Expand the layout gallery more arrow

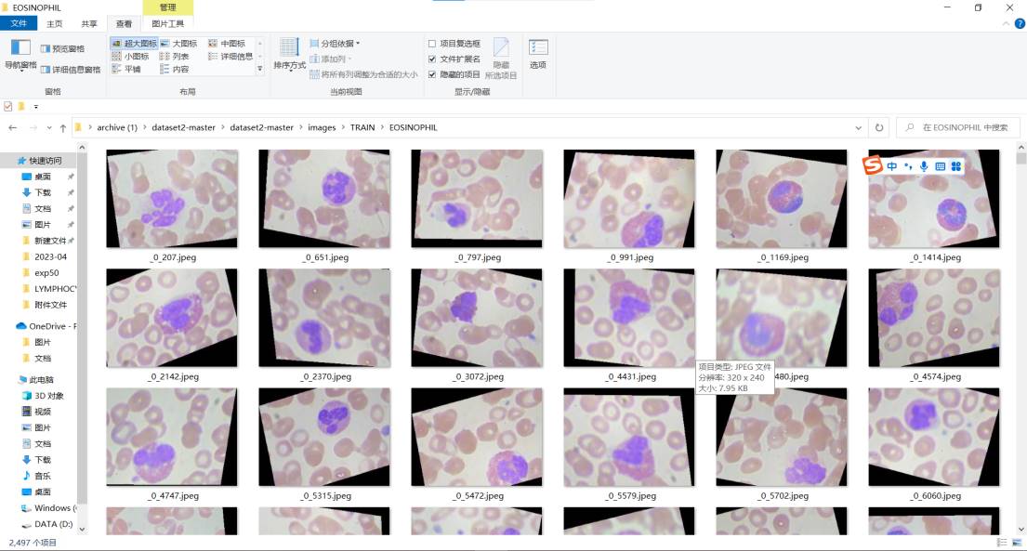point(260,68)
